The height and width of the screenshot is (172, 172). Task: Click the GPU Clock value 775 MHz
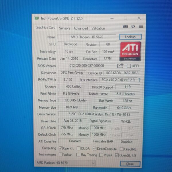coord(67,128)
